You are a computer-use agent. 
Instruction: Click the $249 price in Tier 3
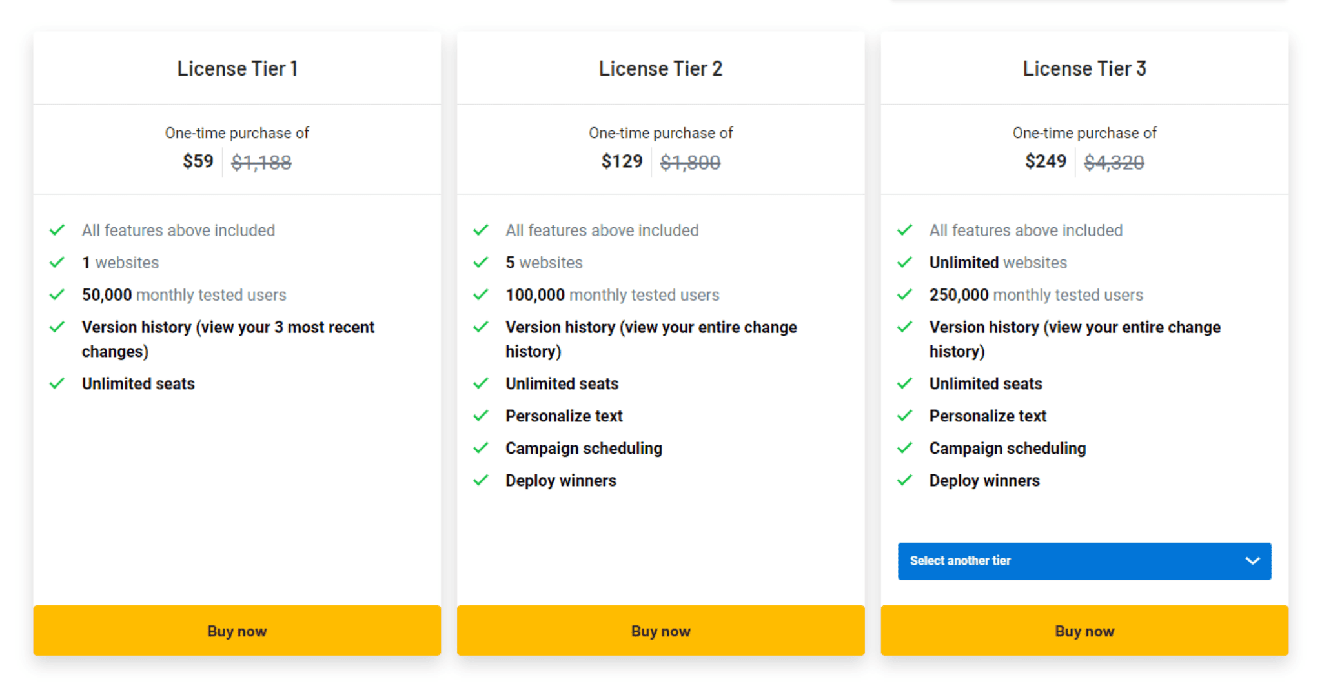click(x=1046, y=161)
